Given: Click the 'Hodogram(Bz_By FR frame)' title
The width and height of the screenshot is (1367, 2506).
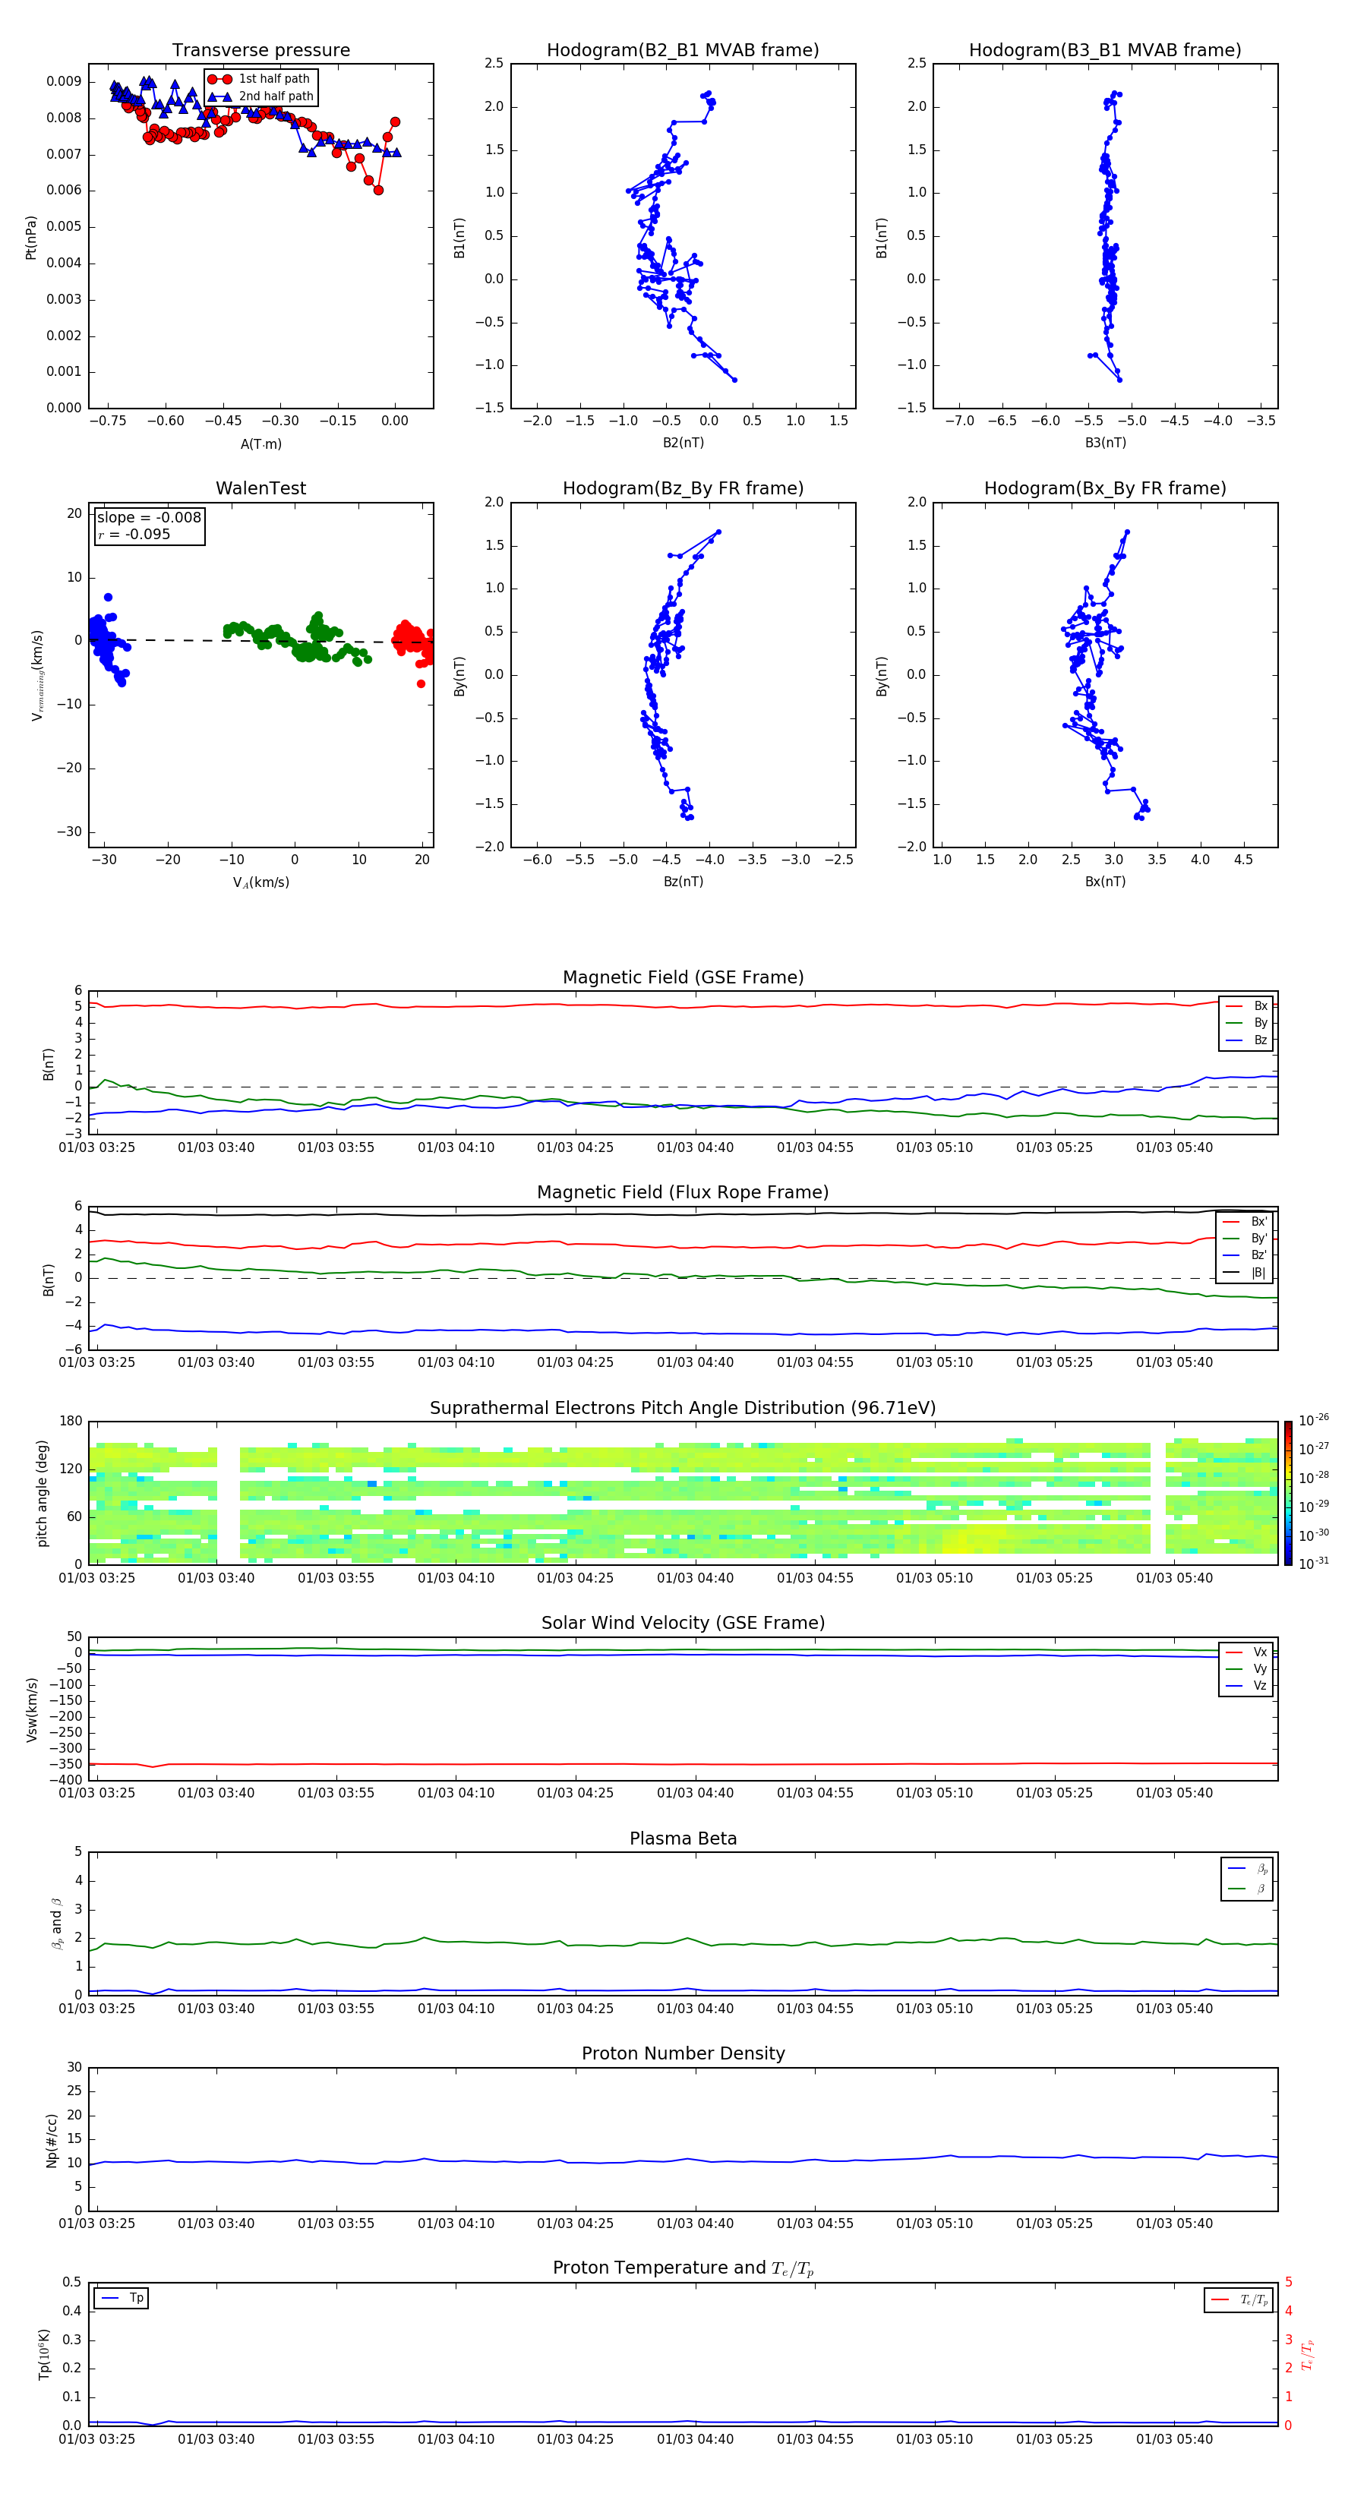Looking at the screenshot, I should [x=683, y=488].
